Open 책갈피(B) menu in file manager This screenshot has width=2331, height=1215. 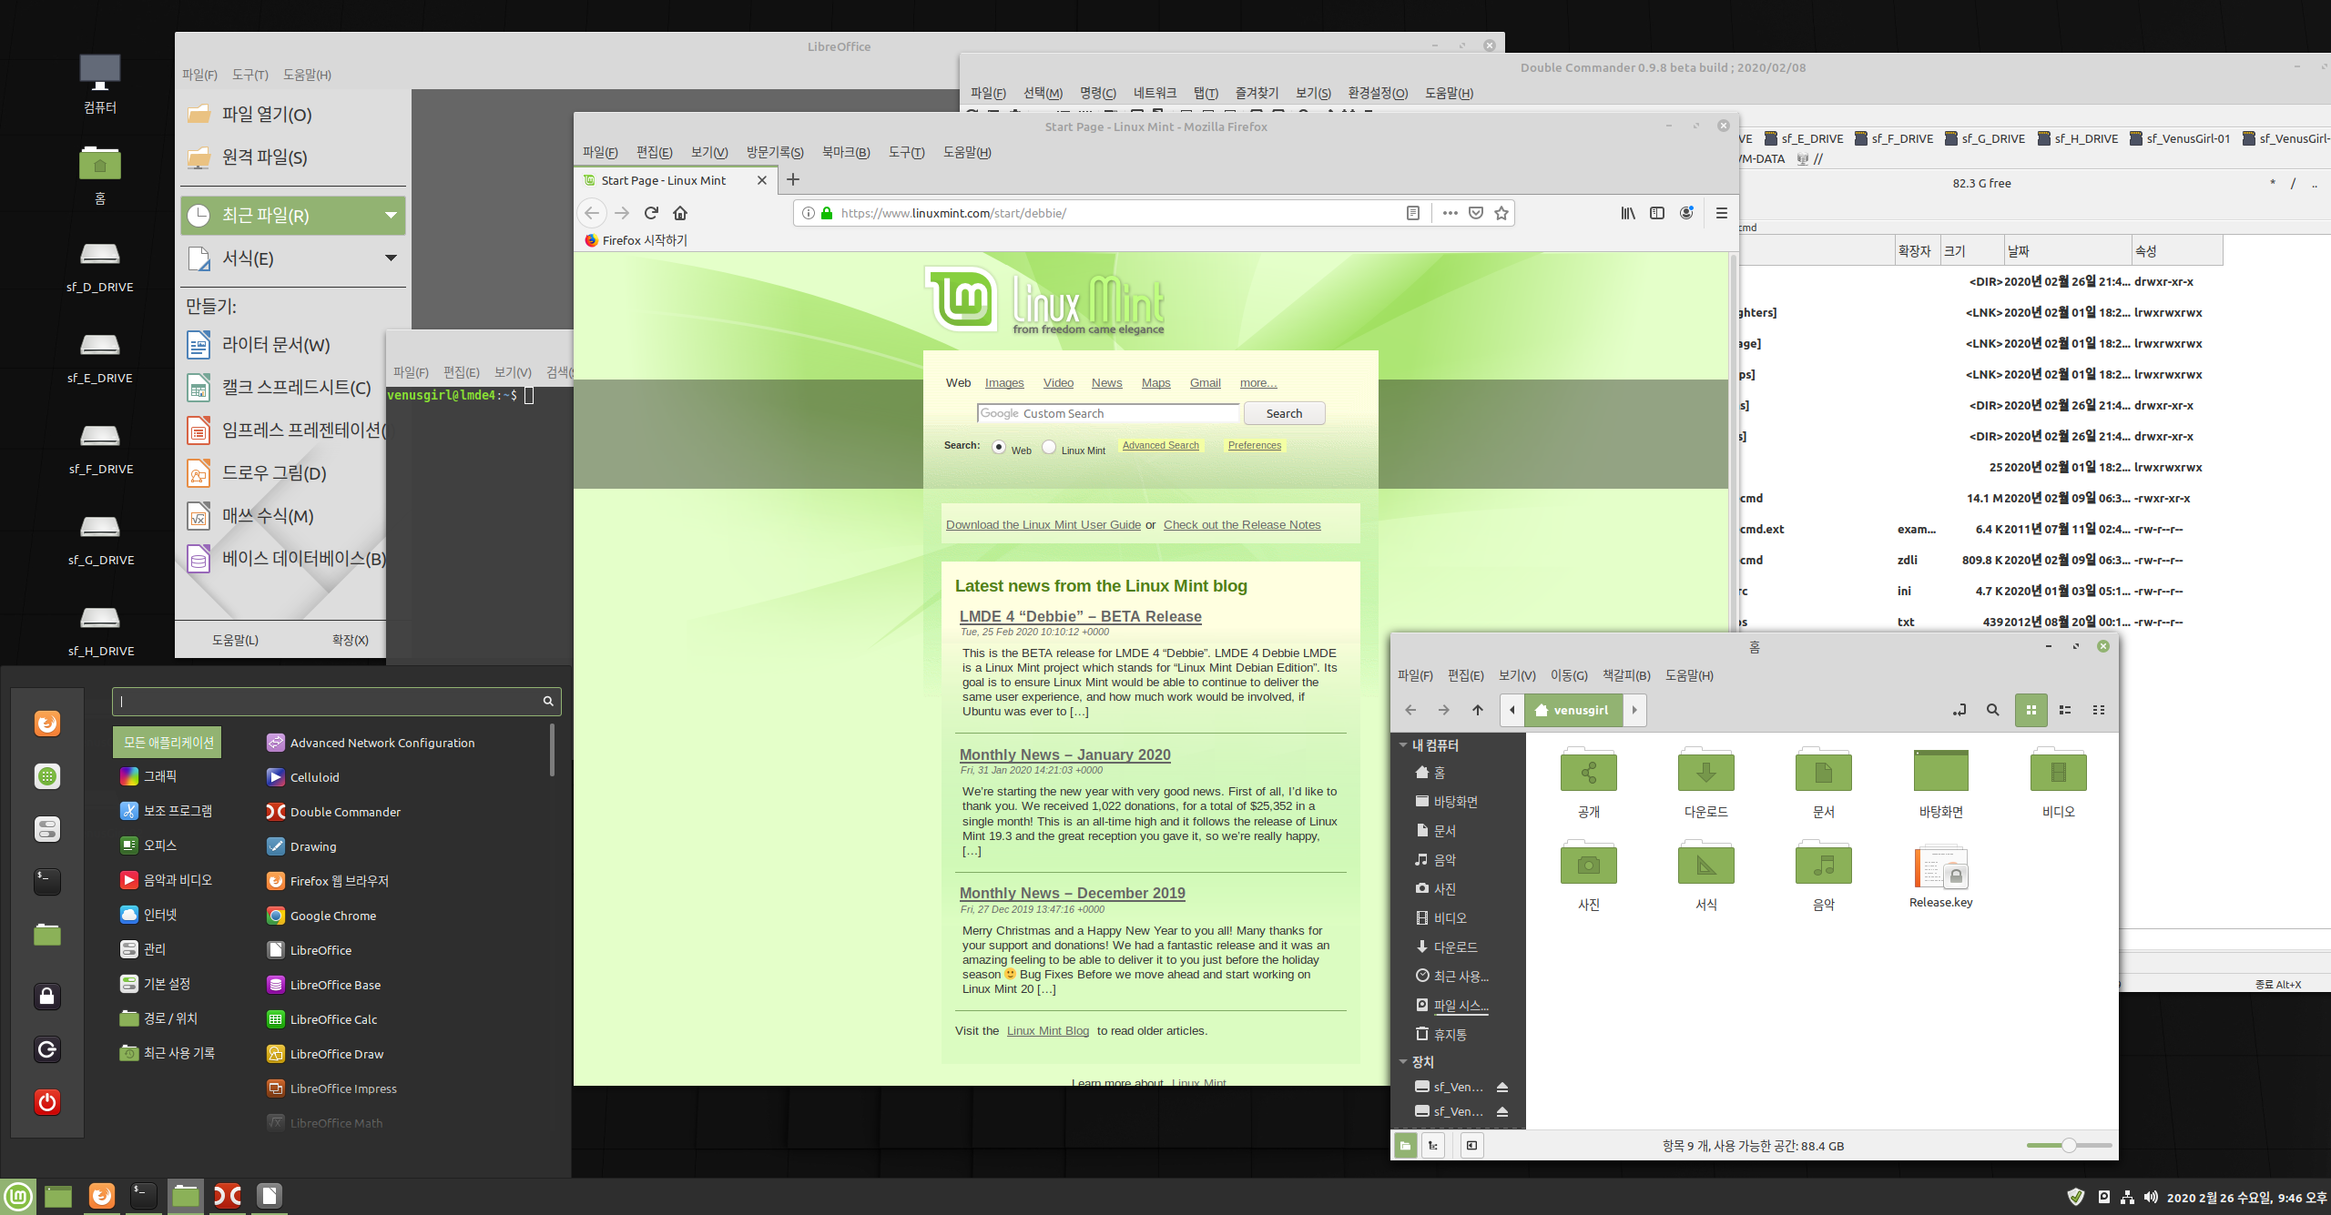pyautogui.click(x=1626, y=675)
